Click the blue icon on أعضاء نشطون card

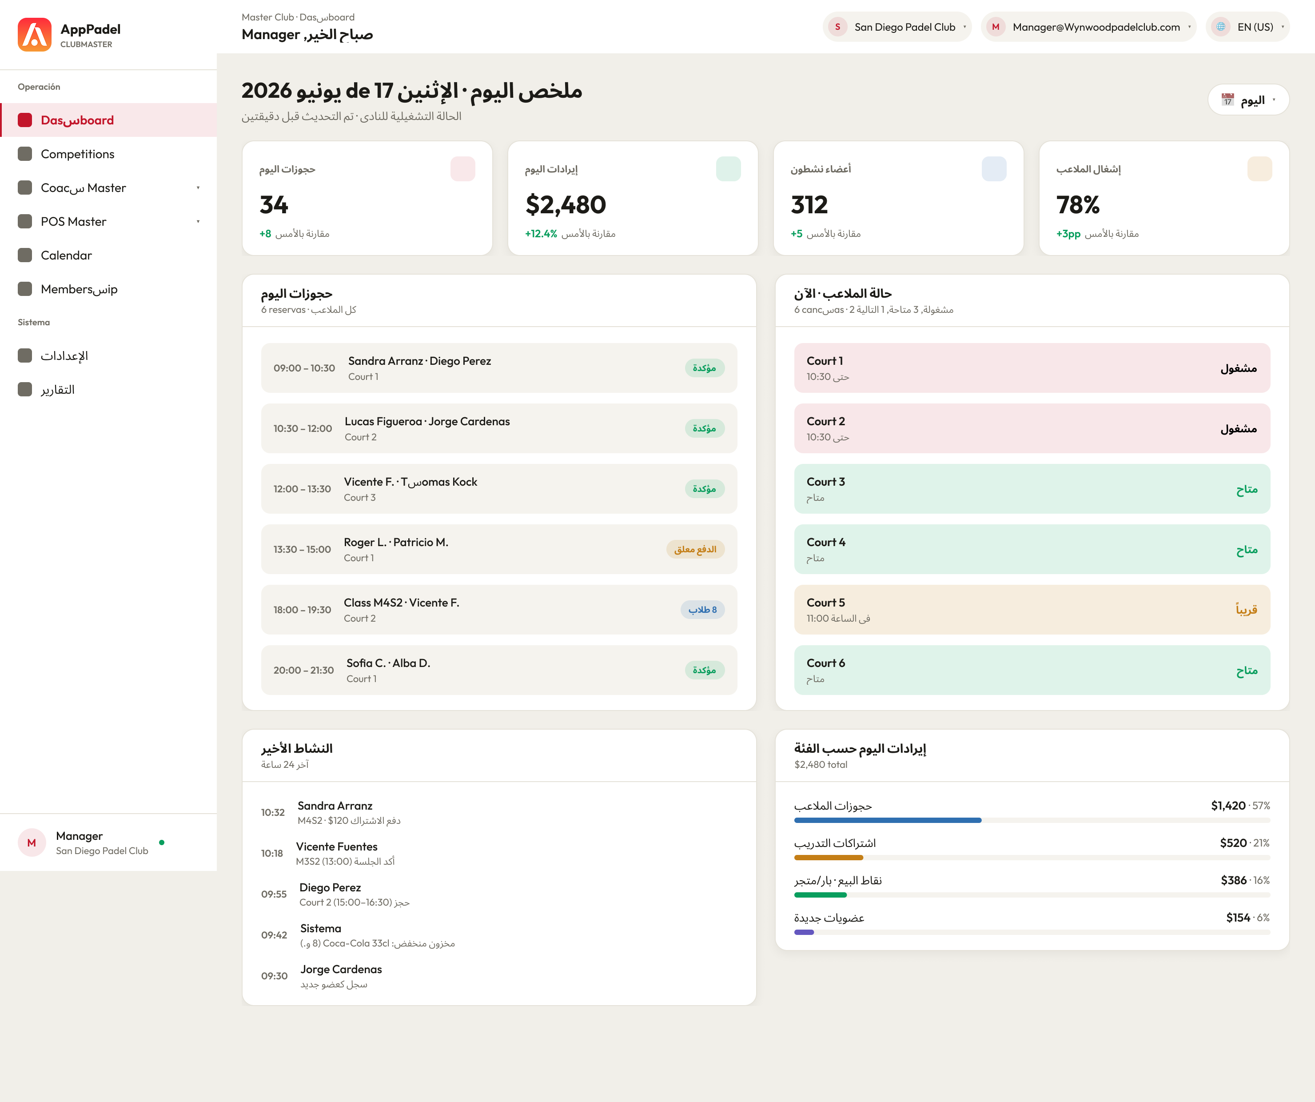[994, 169]
